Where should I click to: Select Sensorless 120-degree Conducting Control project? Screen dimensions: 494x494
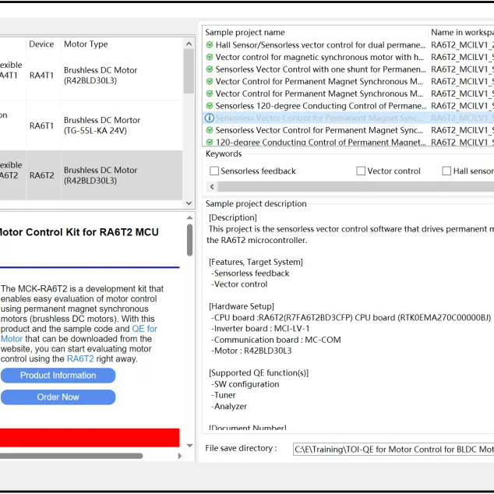point(321,106)
